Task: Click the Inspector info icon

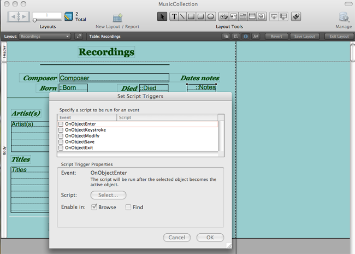Action: [x=246, y=36]
